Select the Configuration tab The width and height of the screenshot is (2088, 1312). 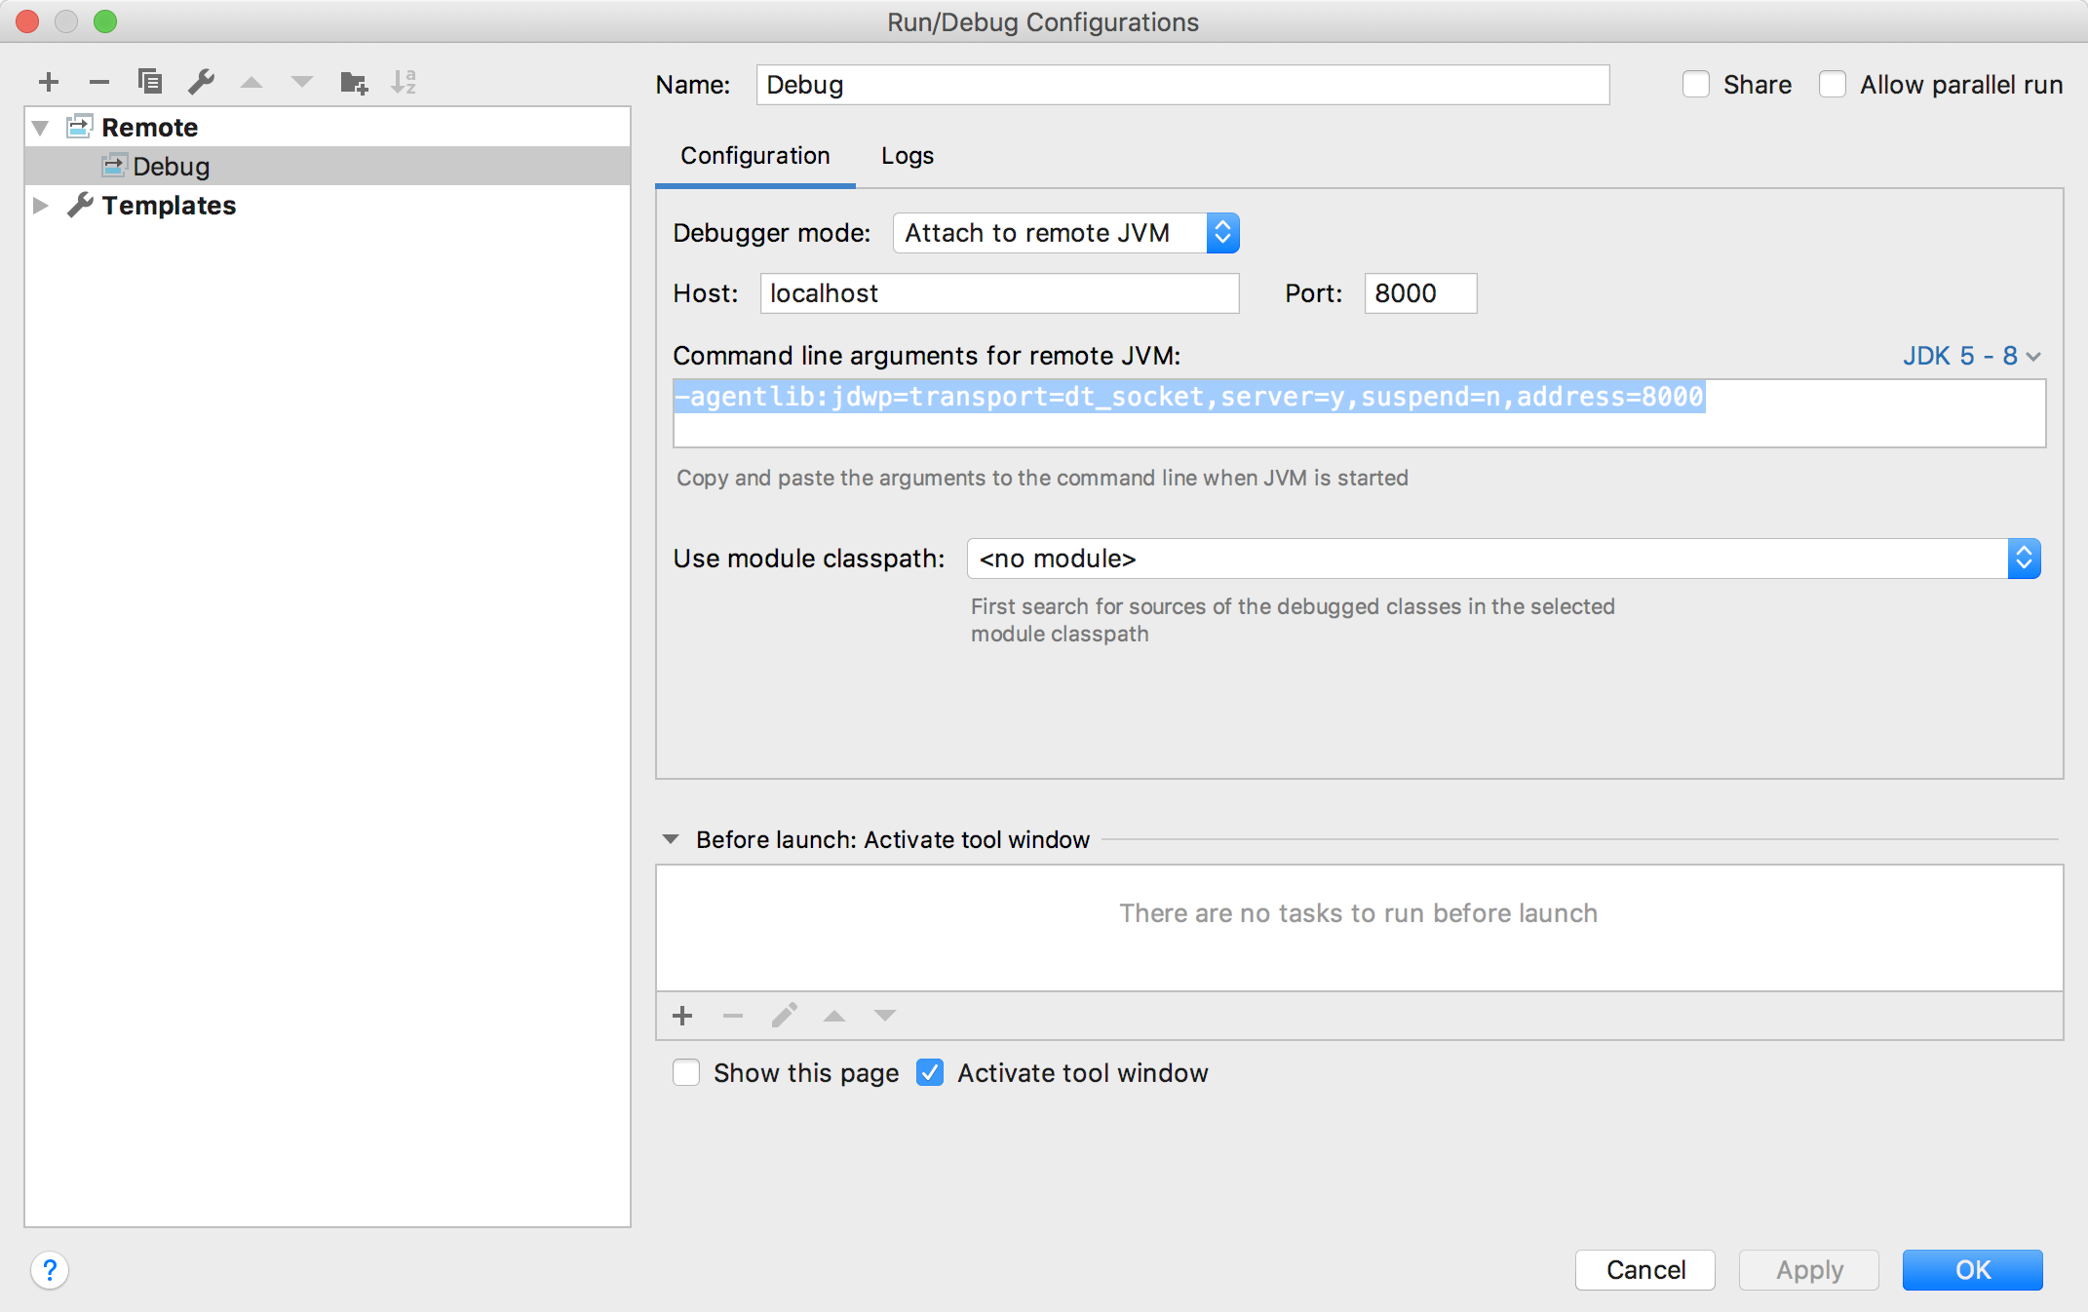click(754, 156)
